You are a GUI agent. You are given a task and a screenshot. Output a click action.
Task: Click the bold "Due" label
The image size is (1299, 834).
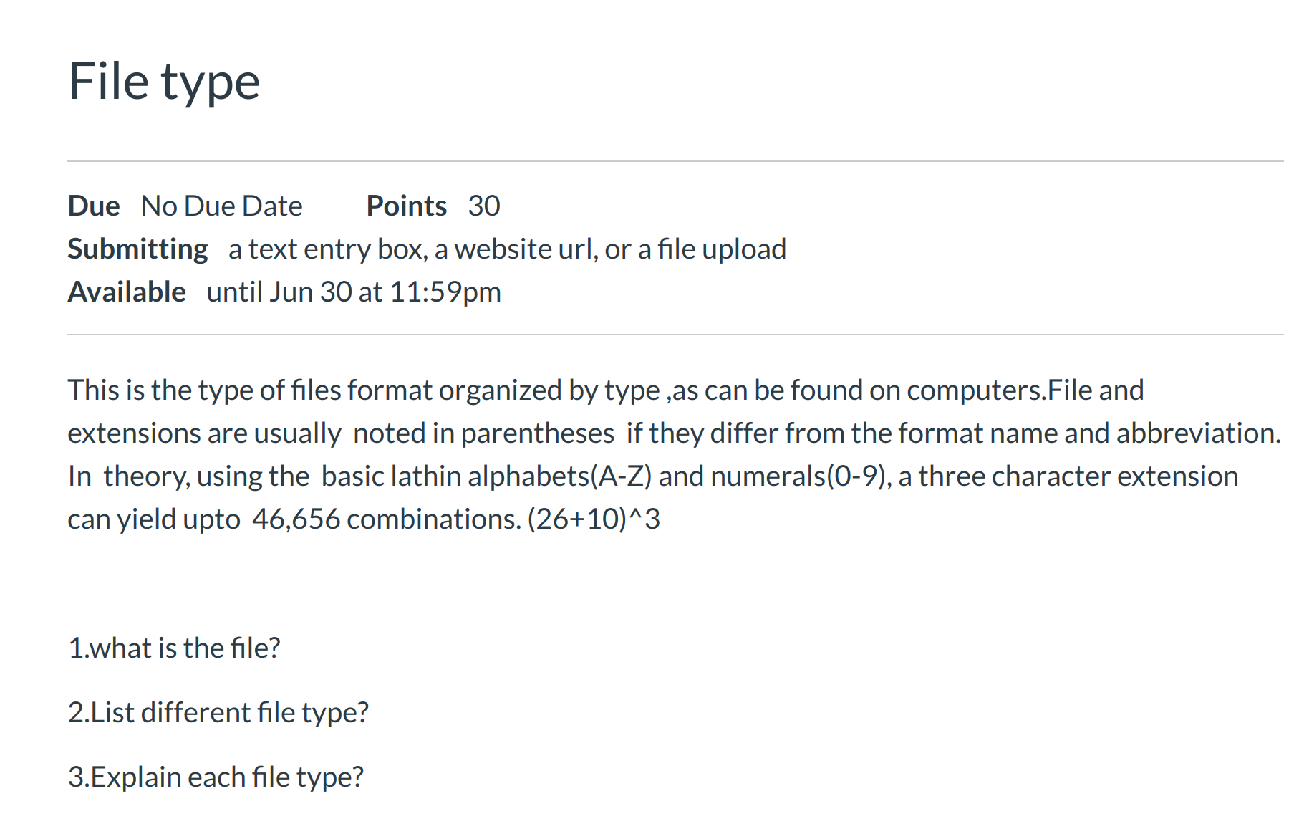click(x=94, y=206)
